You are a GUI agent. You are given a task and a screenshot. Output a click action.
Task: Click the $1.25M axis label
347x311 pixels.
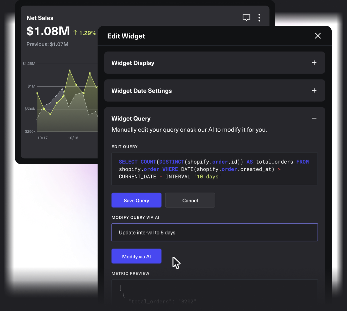pos(29,64)
